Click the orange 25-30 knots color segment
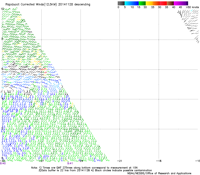 pyautogui.click(x=156, y=3)
